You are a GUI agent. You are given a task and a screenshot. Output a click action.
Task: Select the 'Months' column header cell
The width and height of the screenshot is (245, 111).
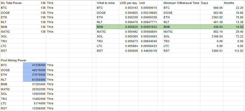tap(234, 3)
